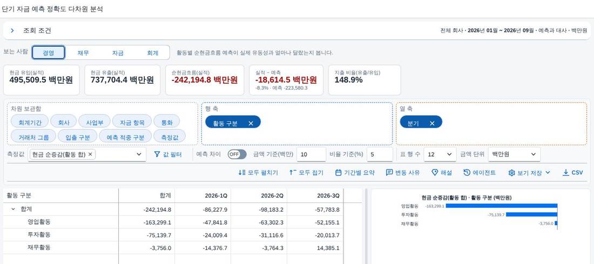
Task: Remove 활동 구분 from row axis
Action: 251,123
